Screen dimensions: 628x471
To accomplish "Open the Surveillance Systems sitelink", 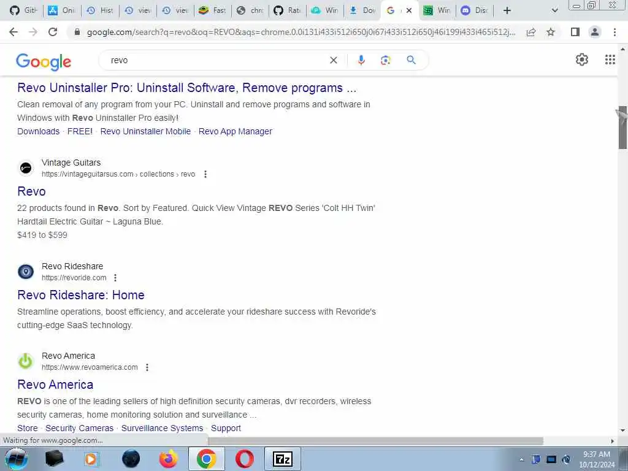I will click(162, 428).
